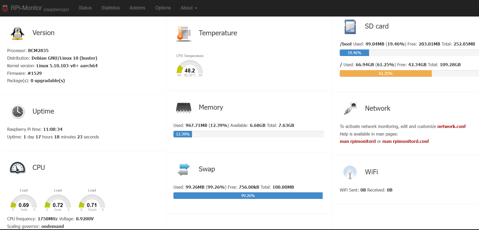This screenshot has height=230, width=479.
Task: Click the Swap usage 99.26% progress bar
Action: pos(248,196)
